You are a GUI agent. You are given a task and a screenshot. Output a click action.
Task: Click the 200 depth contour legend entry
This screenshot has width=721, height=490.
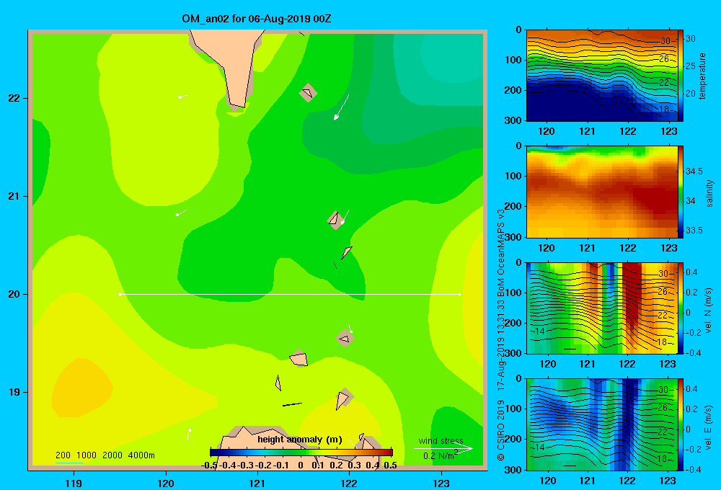coord(63,455)
